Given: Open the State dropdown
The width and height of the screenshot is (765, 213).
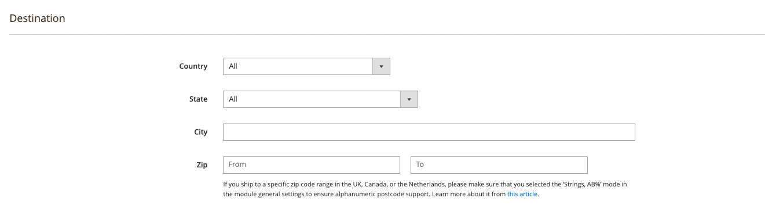Looking at the screenshot, I should pyautogui.click(x=320, y=99).
